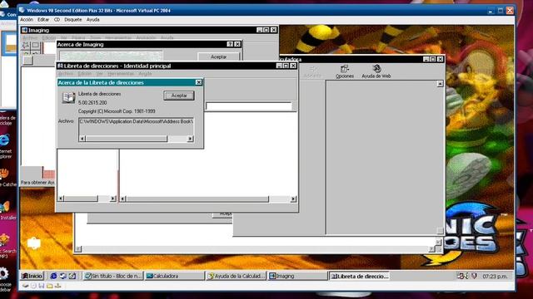Click the third quick launch icon before Bloc de notas
Screen dimensions: 533x299
pos(72,276)
